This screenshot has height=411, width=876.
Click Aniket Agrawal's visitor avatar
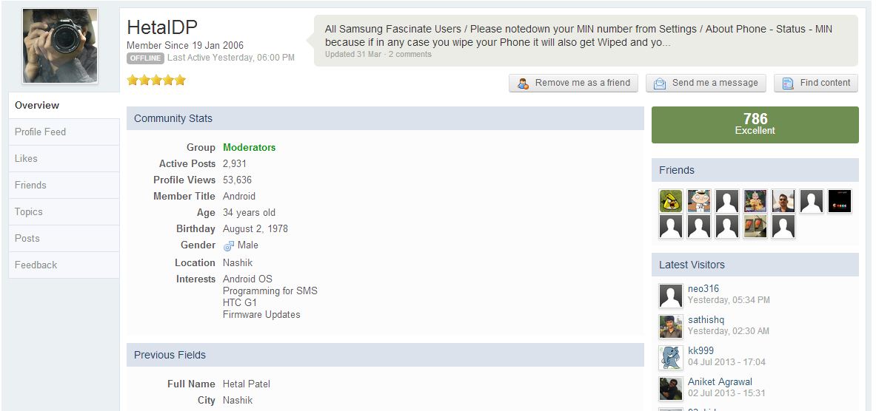[x=671, y=388]
